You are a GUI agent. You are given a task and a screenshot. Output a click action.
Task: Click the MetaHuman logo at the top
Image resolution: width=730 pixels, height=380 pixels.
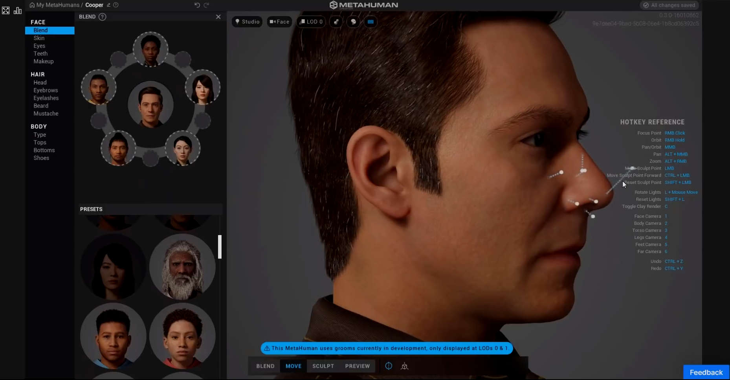[x=363, y=5]
